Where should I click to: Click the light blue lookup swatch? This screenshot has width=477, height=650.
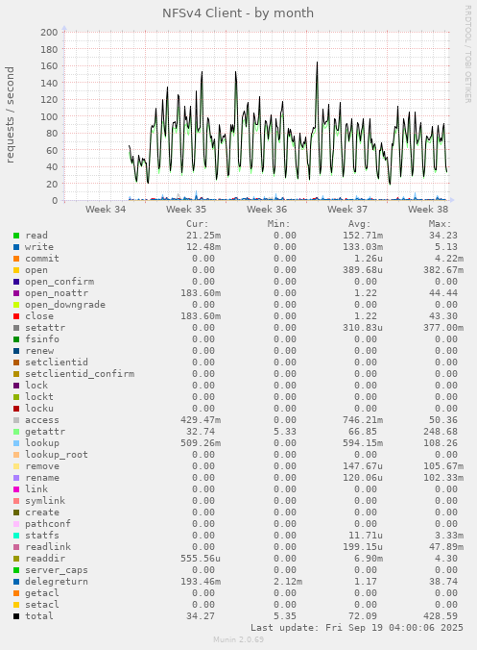16,443
